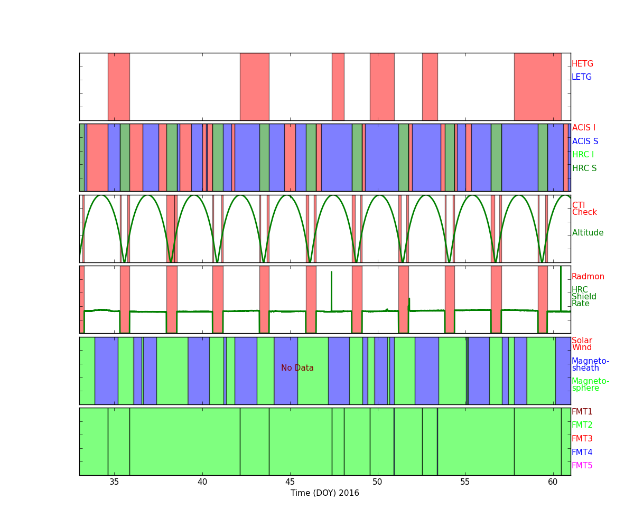Click the HRC S legend label
Screen dimensions: 634x528
pos(584,168)
